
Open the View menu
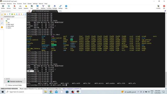pos(14,4)
